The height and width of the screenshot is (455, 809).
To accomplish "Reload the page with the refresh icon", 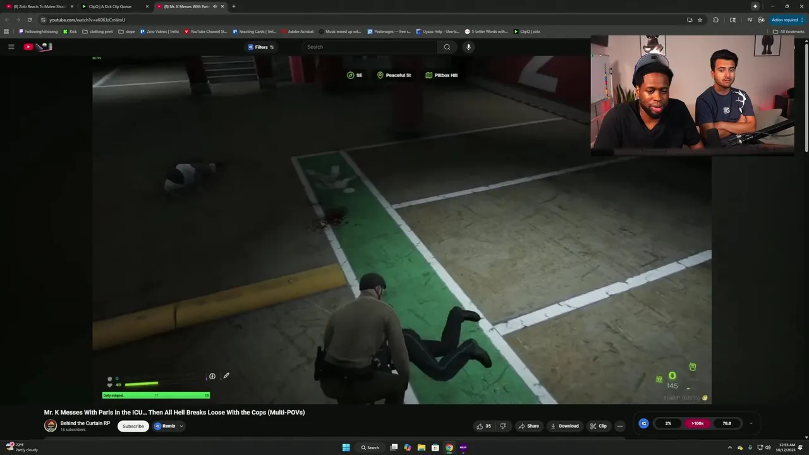I will (x=29, y=20).
